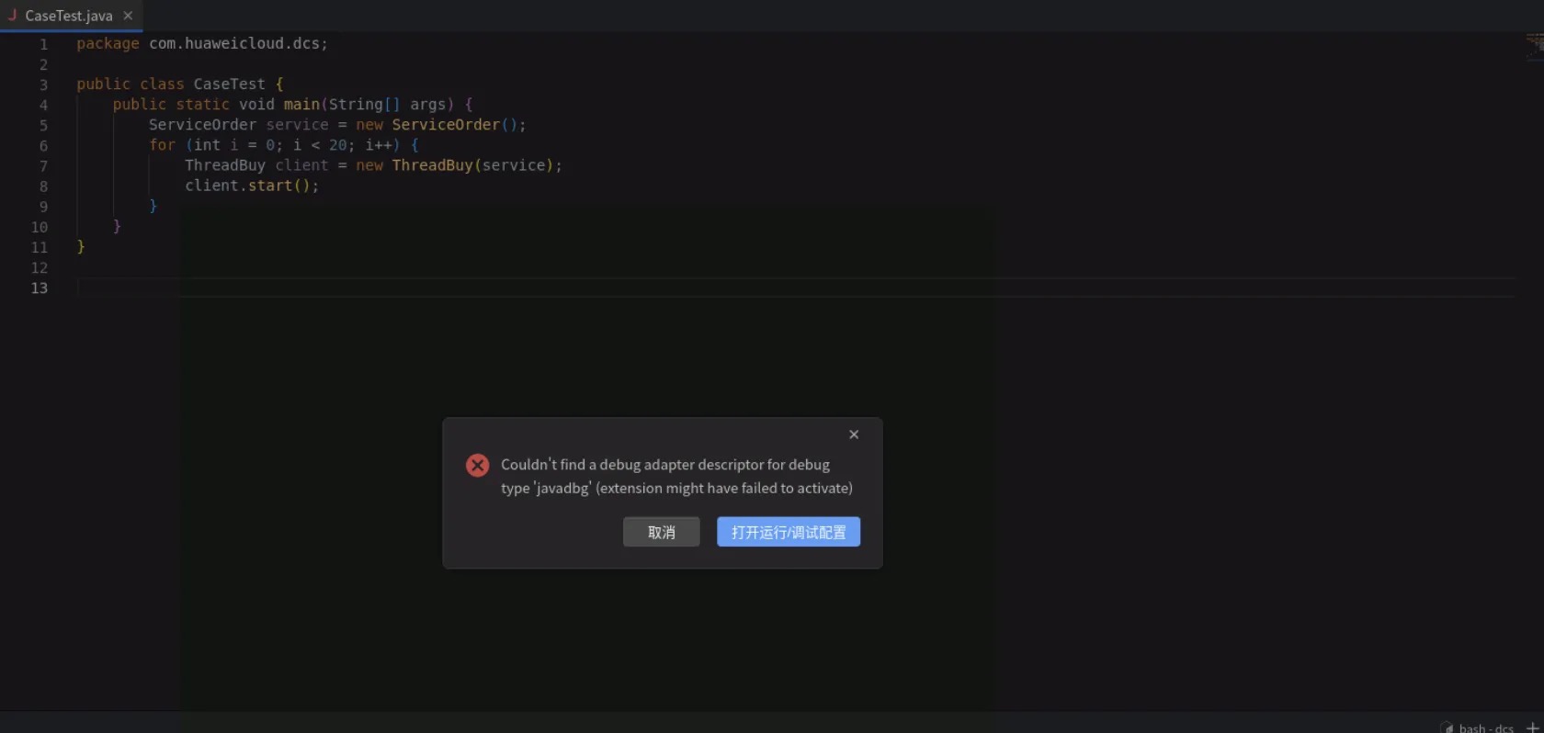This screenshot has width=1544, height=733.
Task: Click the public static void main line
Action: pyautogui.click(x=292, y=104)
